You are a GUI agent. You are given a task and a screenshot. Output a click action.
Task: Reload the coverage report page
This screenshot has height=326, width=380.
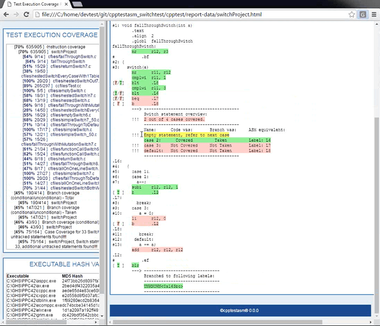coord(26,15)
